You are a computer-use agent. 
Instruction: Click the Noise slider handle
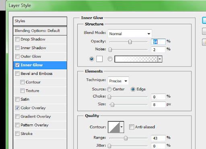pyautogui.click(x=110, y=50)
